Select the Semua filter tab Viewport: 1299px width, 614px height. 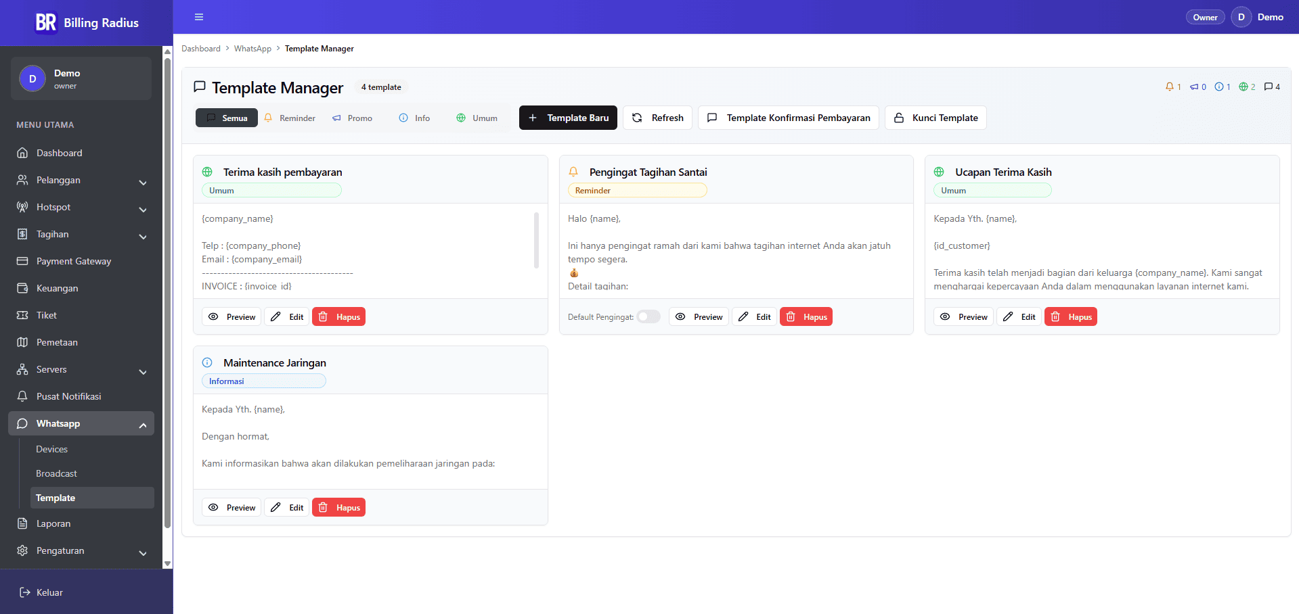click(x=227, y=118)
